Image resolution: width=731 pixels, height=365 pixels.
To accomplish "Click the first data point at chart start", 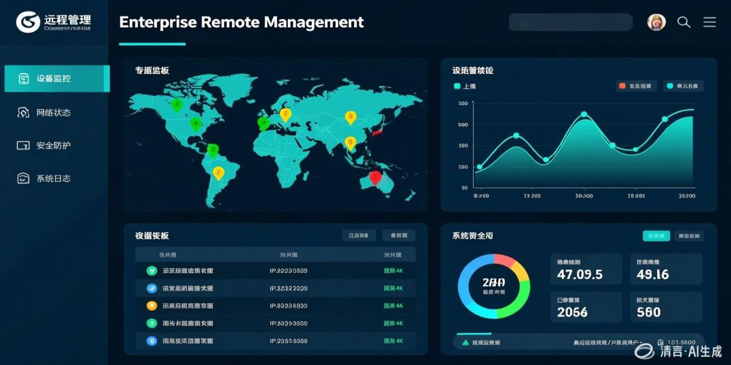I will pos(479,167).
